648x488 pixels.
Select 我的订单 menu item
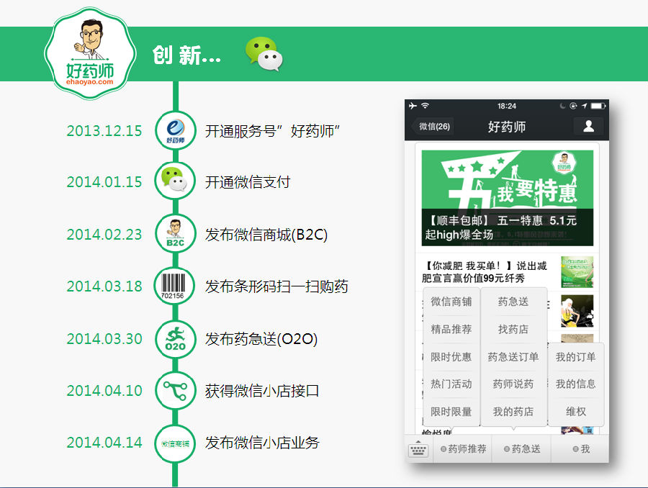[x=576, y=357]
